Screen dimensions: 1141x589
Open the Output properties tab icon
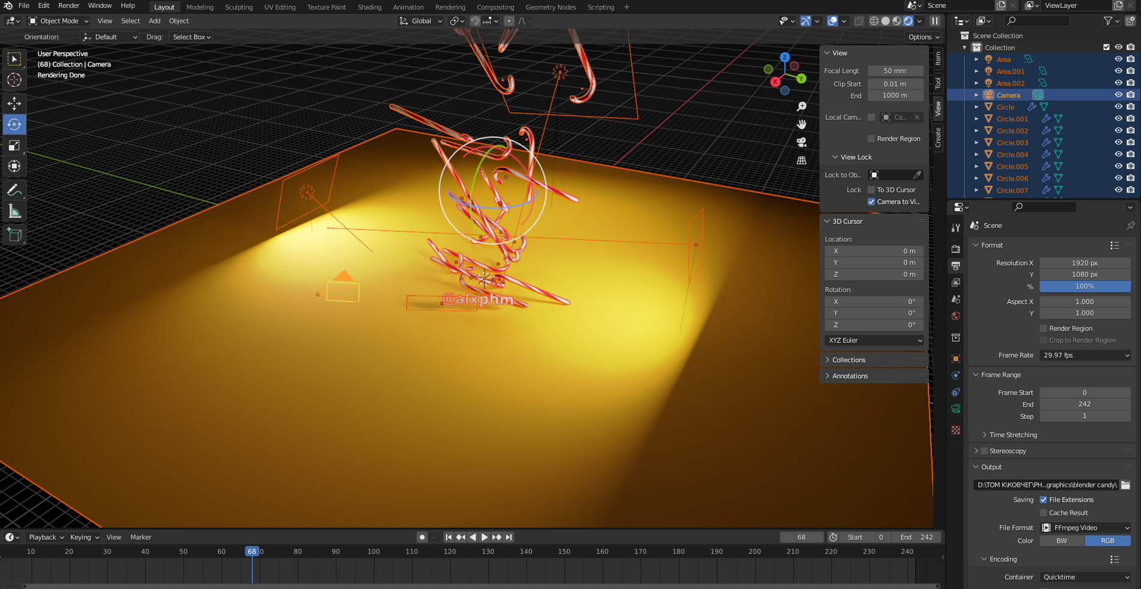[956, 266]
